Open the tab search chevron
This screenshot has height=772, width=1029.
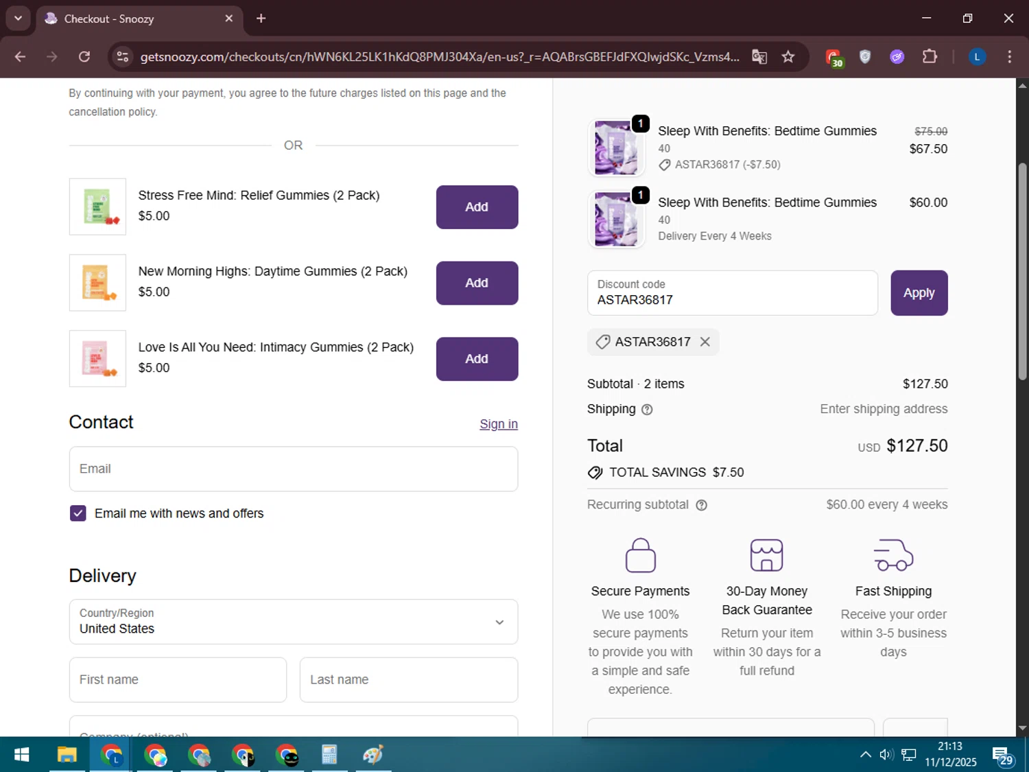click(x=19, y=19)
